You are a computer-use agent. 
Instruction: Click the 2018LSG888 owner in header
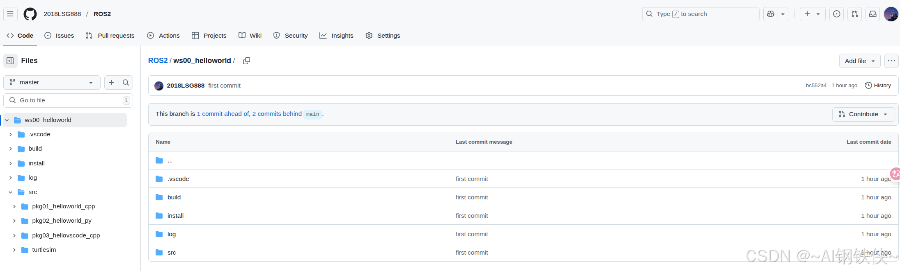click(x=62, y=14)
